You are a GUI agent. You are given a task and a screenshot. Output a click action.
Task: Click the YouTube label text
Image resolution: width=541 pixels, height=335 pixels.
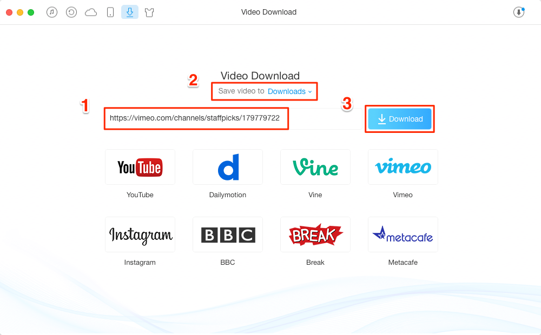pyautogui.click(x=140, y=195)
